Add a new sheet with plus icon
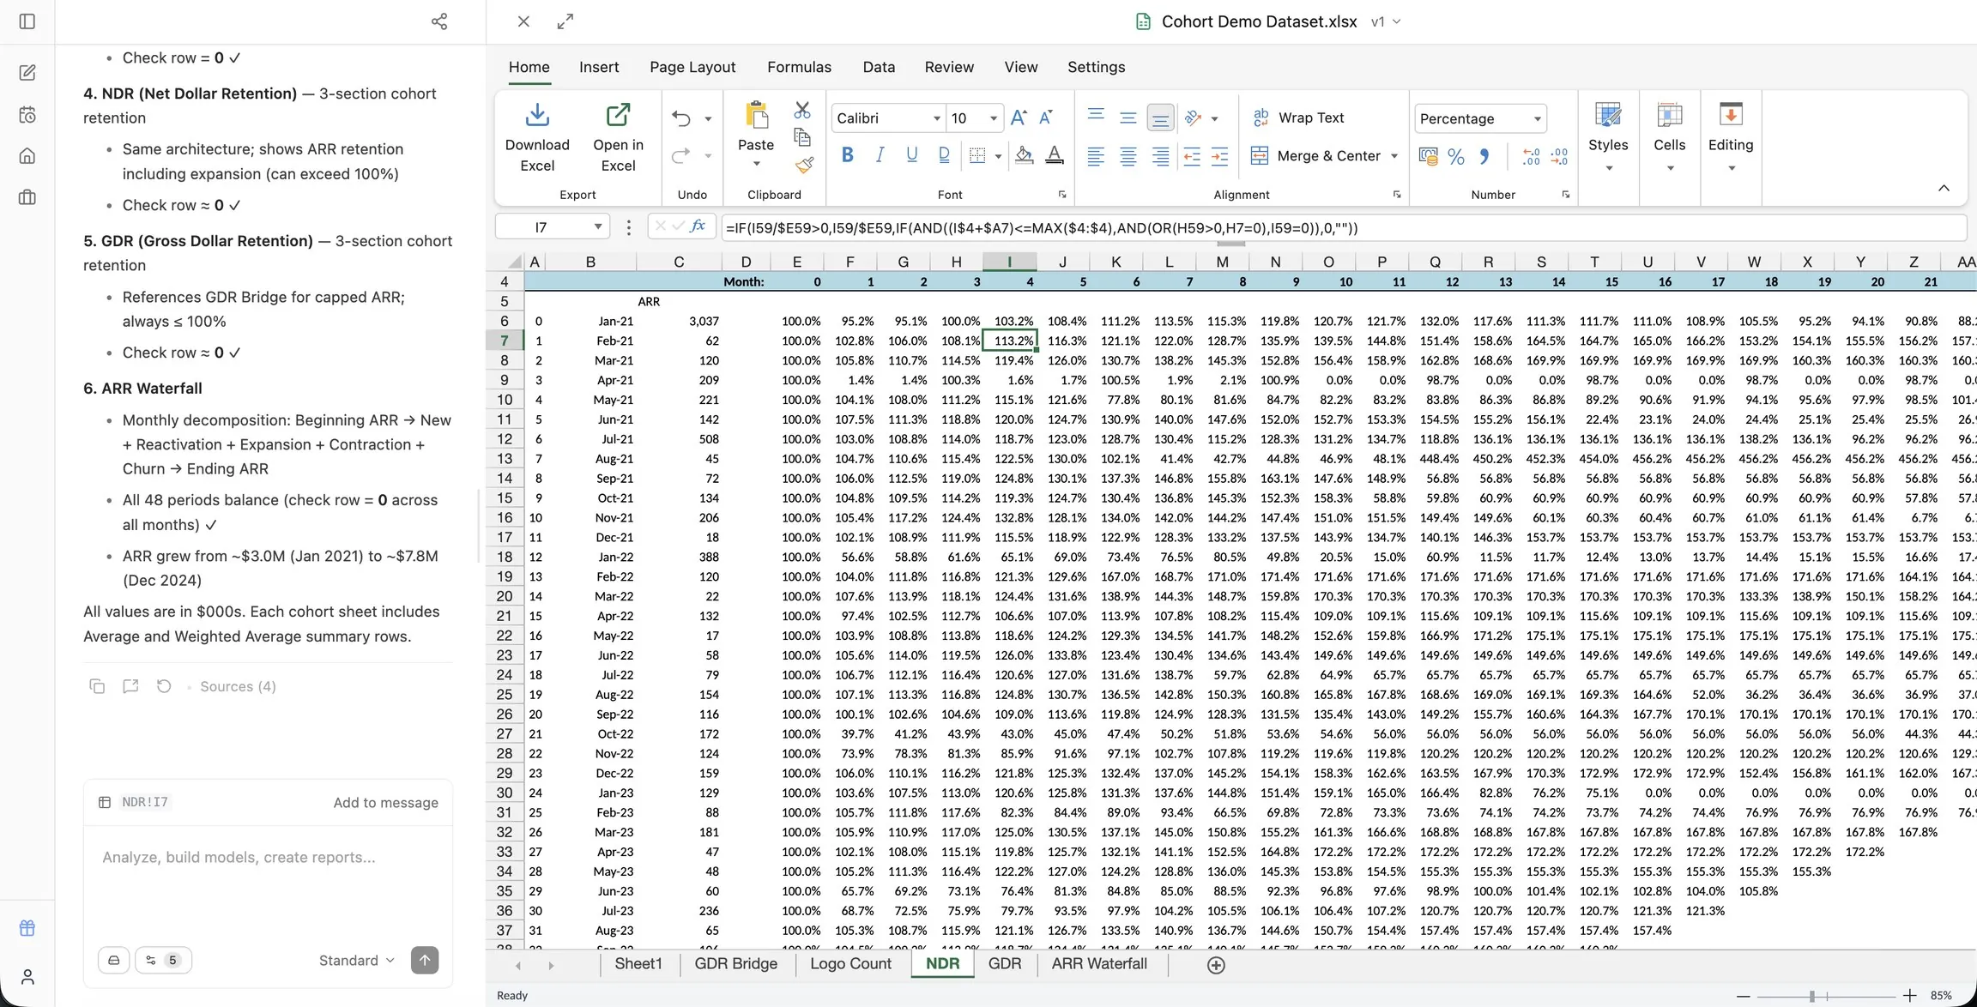 pos(1216,965)
